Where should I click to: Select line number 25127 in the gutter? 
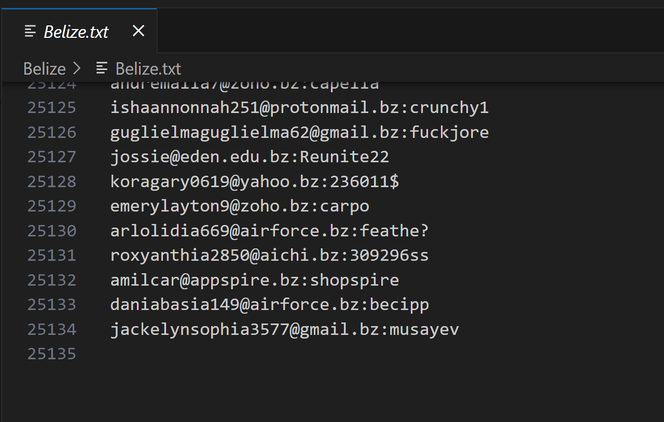point(52,157)
